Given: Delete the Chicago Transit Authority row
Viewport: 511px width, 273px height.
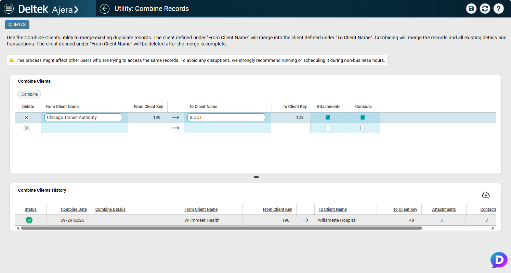Looking at the screenshot, I should tap(26, 117).
